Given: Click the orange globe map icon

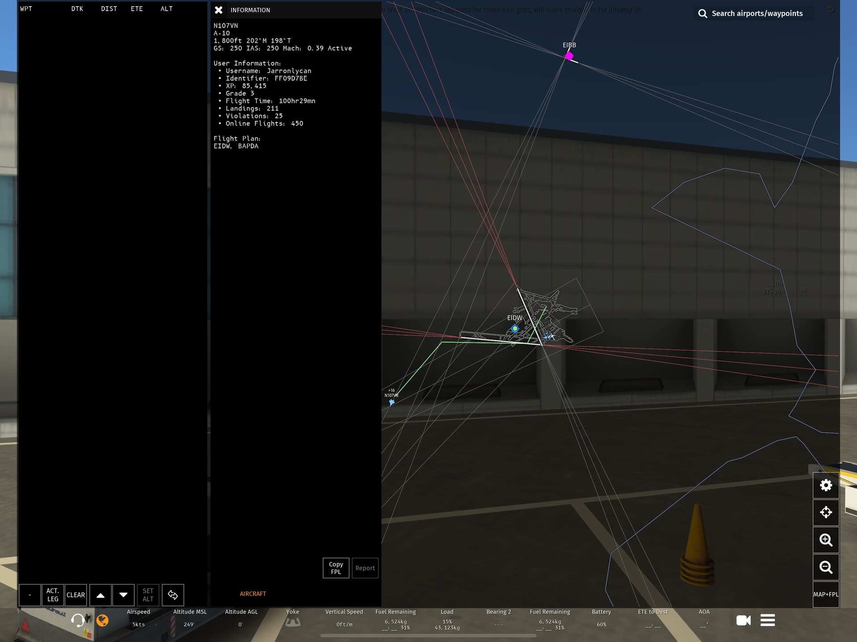Looking at the screenshot, I should click(103, 621).
